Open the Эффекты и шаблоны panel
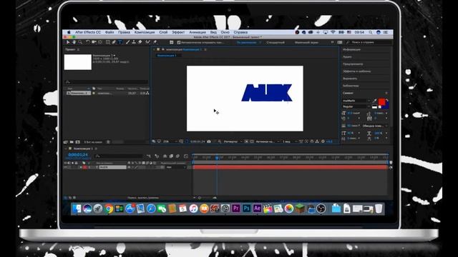Viewport: 458px width, 257px height. click(356, 71)
